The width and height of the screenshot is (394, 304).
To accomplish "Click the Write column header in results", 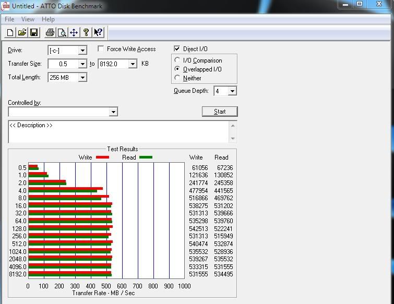I will click(x=196, y=157).
